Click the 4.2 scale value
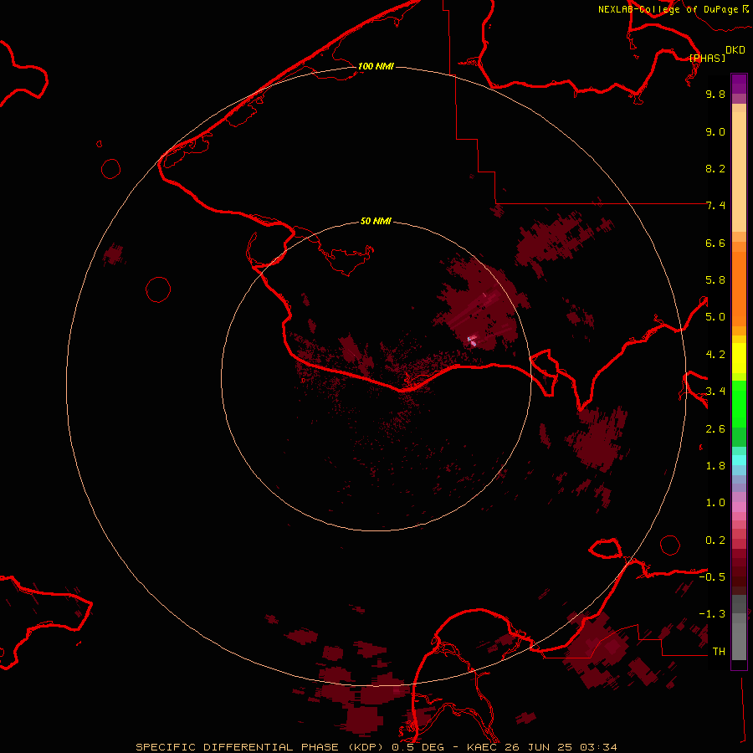Screen dimensions: 753x753 715,355
